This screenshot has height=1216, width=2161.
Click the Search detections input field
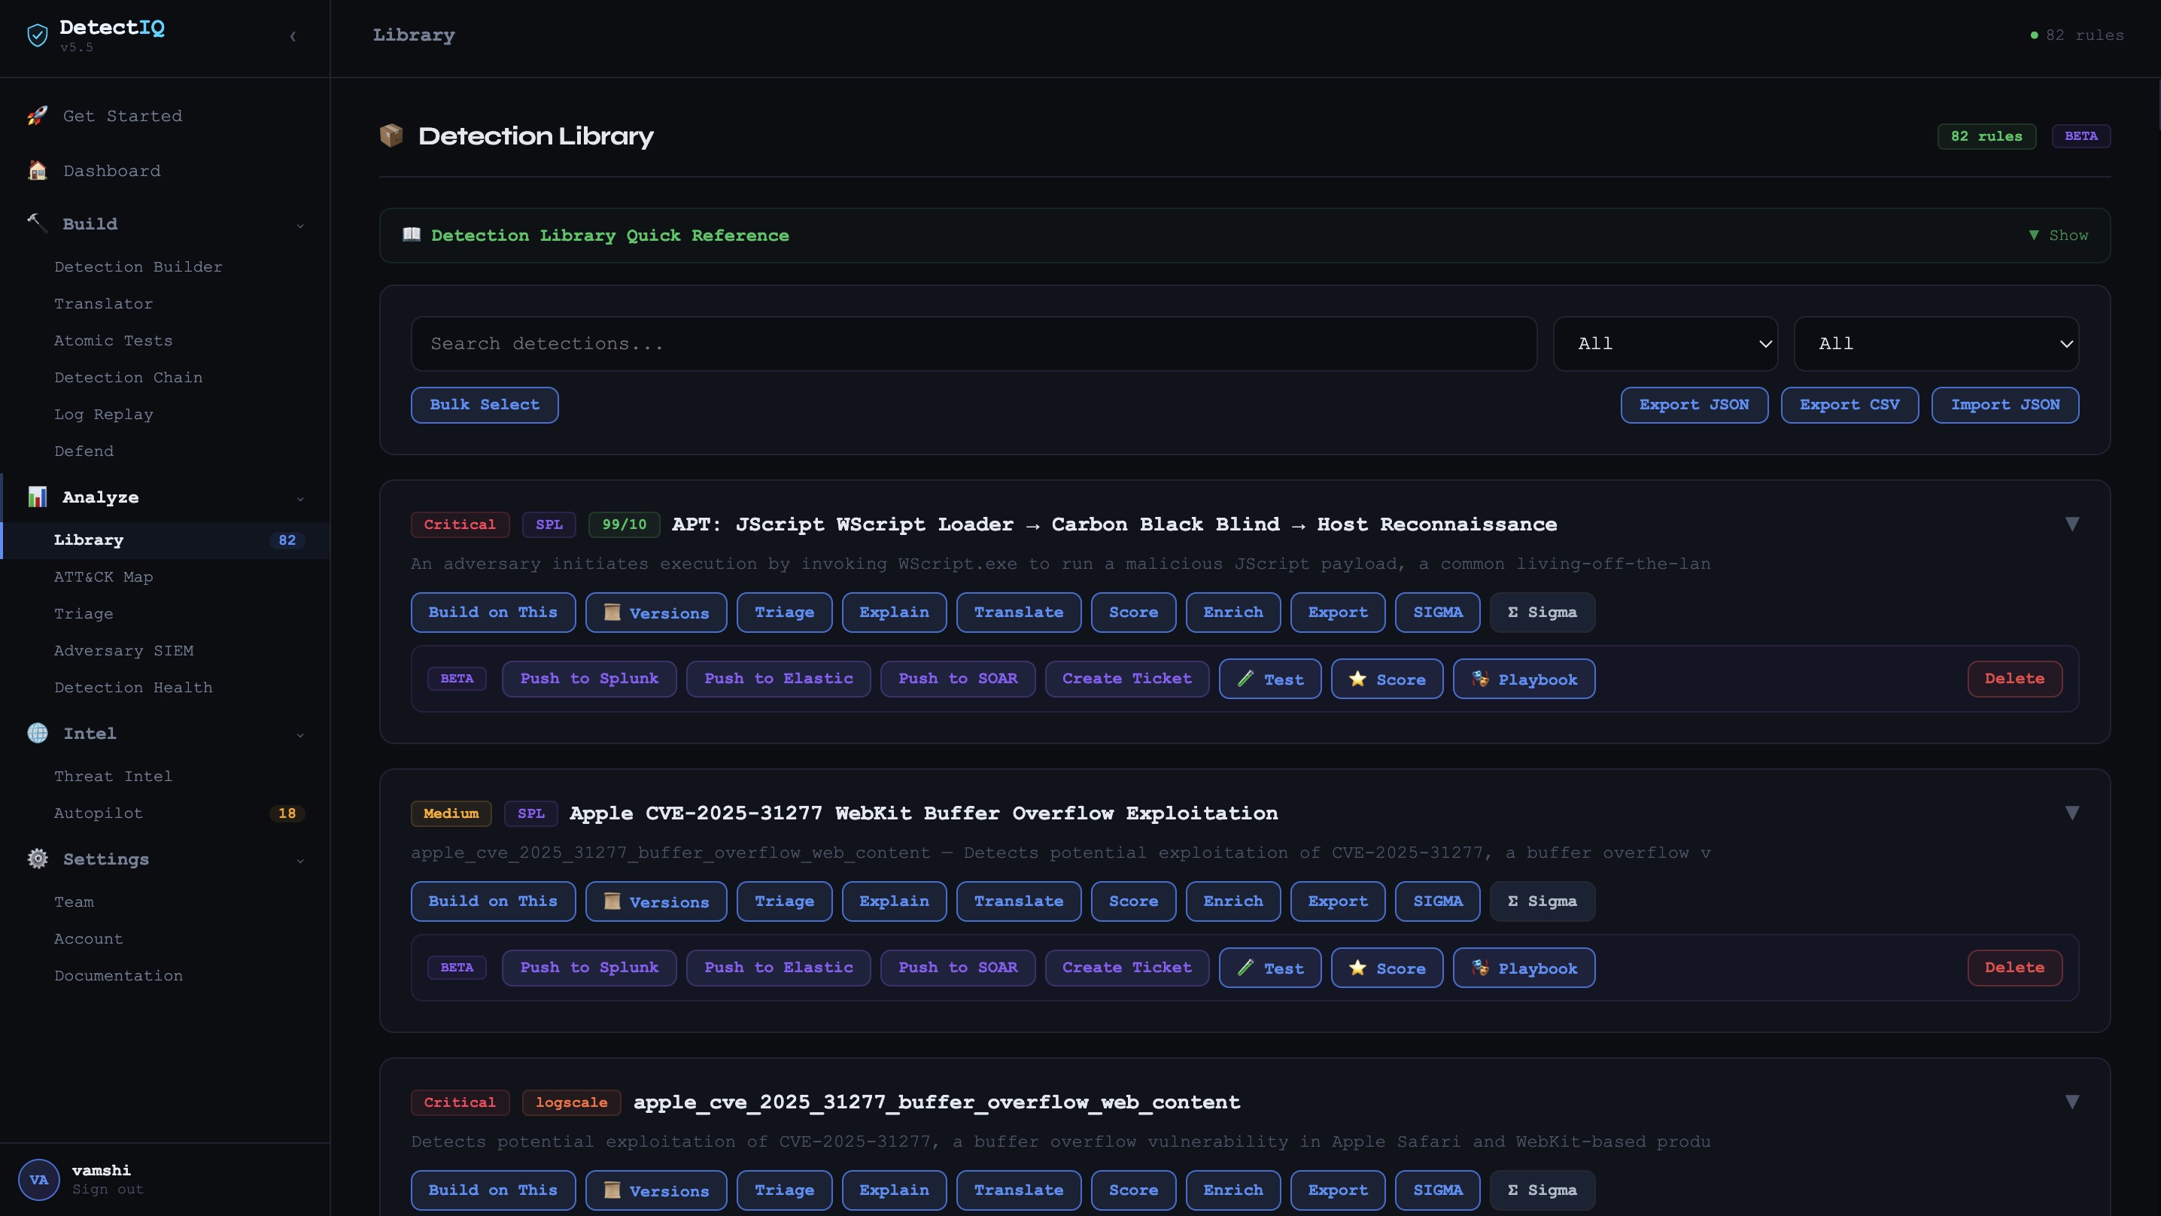coord(973,343)
